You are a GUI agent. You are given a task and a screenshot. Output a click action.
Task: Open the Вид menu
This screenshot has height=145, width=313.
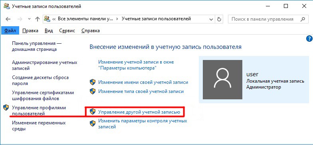(x=49, y=31)
